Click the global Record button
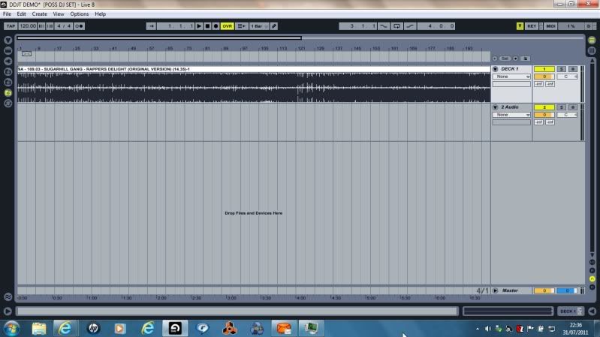Viewport: 600px width, 337px height. click(x=216, y=26)
